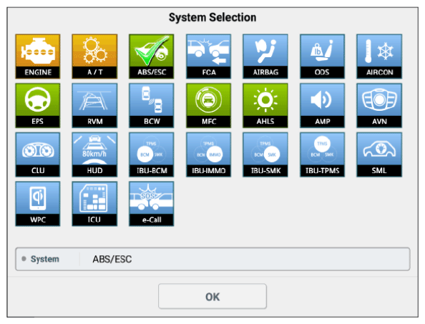Choose the HUD head-up display icon
Viewport: 425px width, 324px height.
pos(94,154)
